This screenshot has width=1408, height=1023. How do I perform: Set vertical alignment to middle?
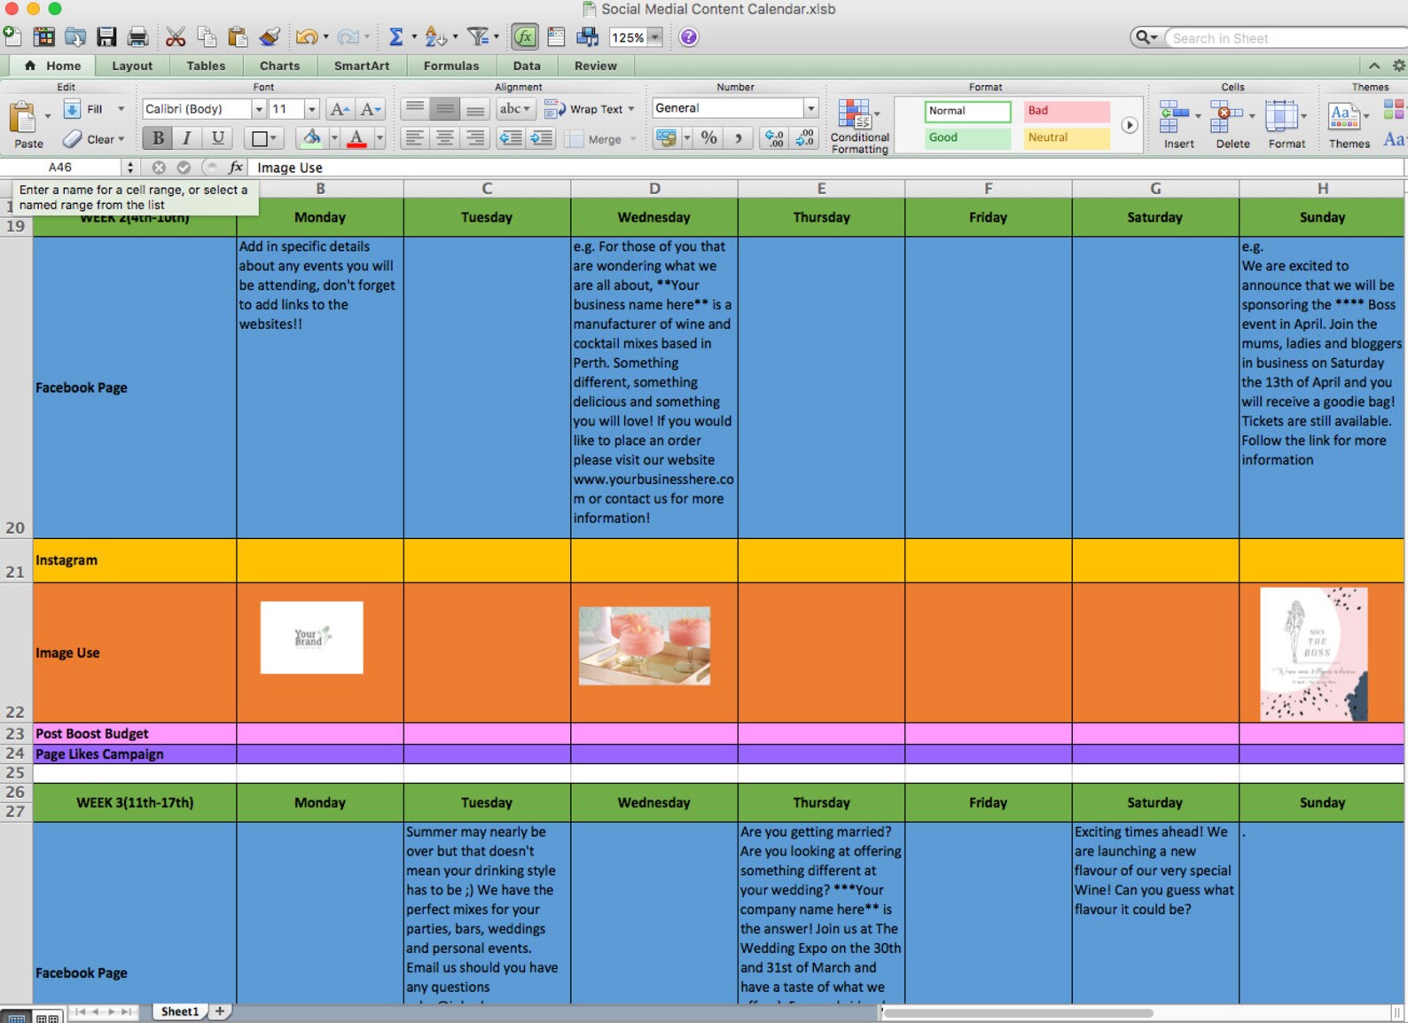(445, 109)
